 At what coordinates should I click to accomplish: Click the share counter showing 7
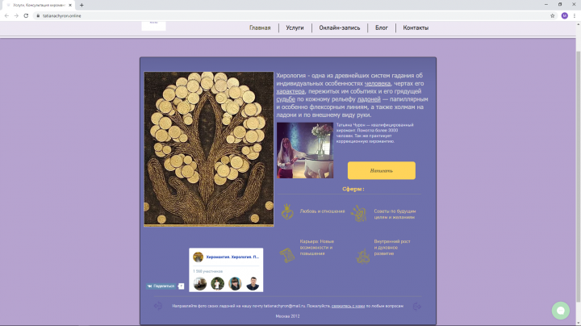(181, 286)
